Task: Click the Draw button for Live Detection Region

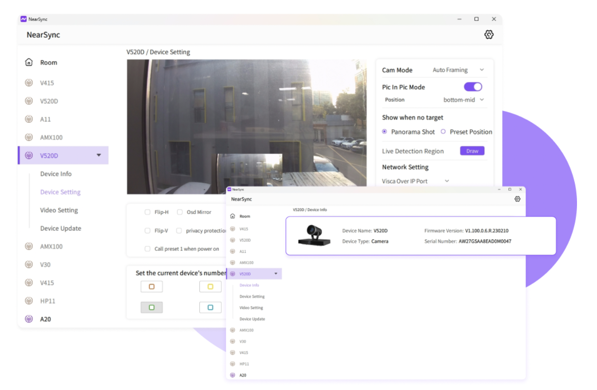Action: 472,151
